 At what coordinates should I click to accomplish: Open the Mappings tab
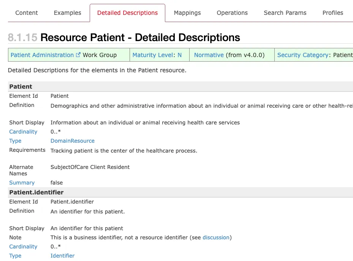point(187,13)
